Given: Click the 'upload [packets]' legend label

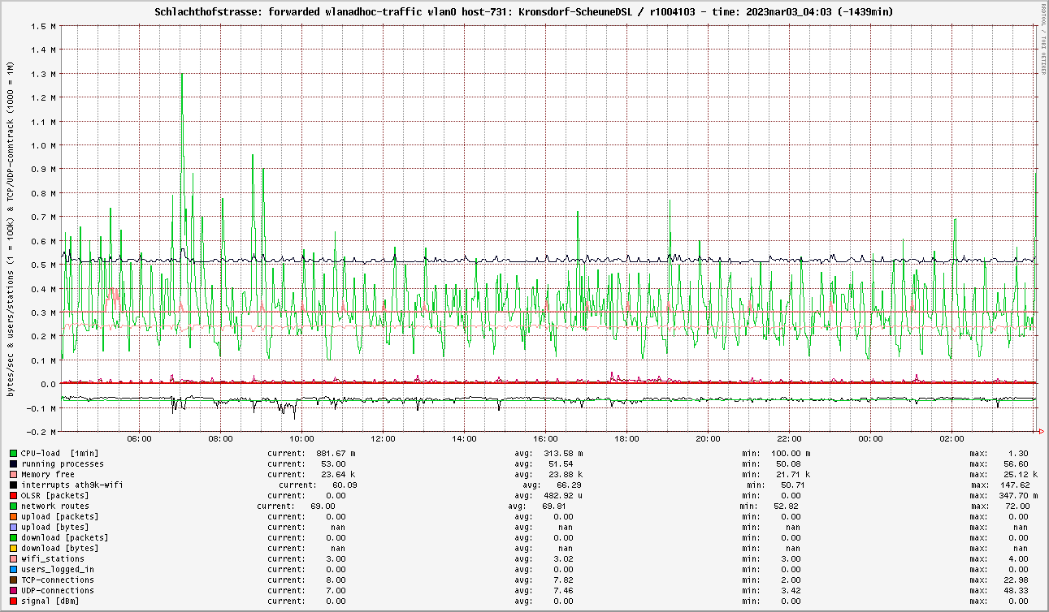Looking at the screenshot, I should click(x=60, y=516).
